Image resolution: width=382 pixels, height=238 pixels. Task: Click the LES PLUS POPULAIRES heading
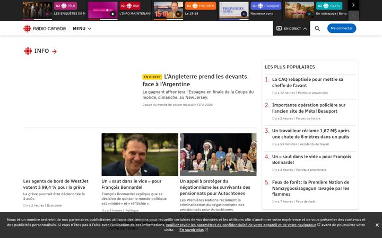click(x=290, y=67)
